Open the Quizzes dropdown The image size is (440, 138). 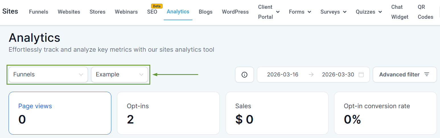(369, 12)
